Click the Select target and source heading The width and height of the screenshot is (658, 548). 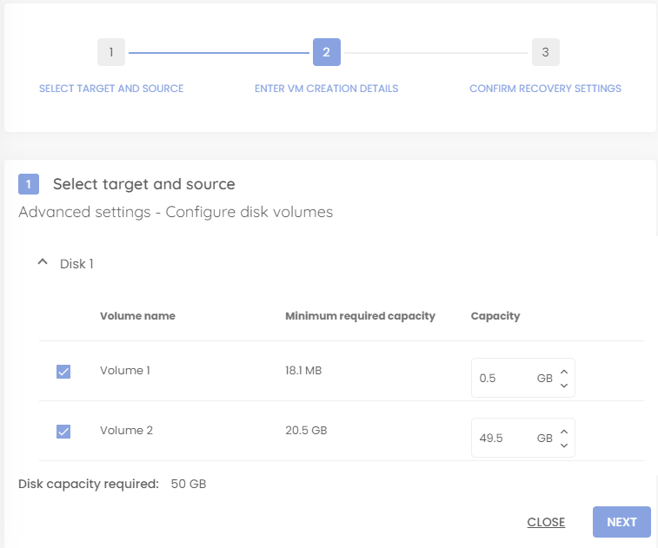point(144,184)
